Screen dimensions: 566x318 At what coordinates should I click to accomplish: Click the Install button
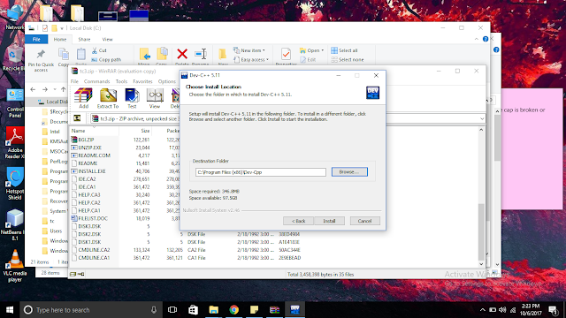click(329, 221)
